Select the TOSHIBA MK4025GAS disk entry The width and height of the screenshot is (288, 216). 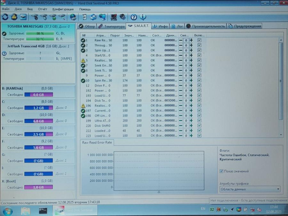point(38,32)
